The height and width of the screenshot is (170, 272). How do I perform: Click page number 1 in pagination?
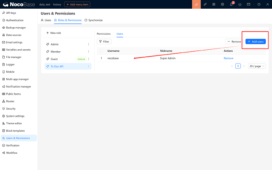pyautogui.click(x=238, y=66)
